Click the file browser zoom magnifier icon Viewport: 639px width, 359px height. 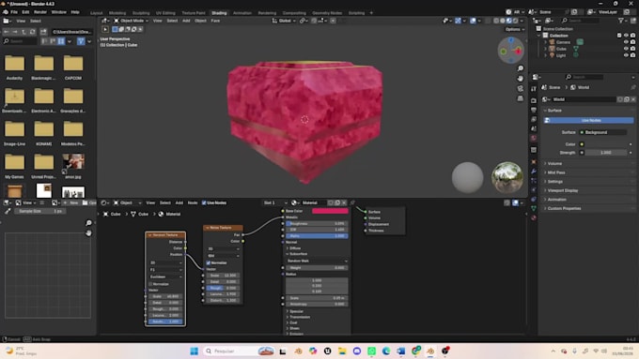88,223
